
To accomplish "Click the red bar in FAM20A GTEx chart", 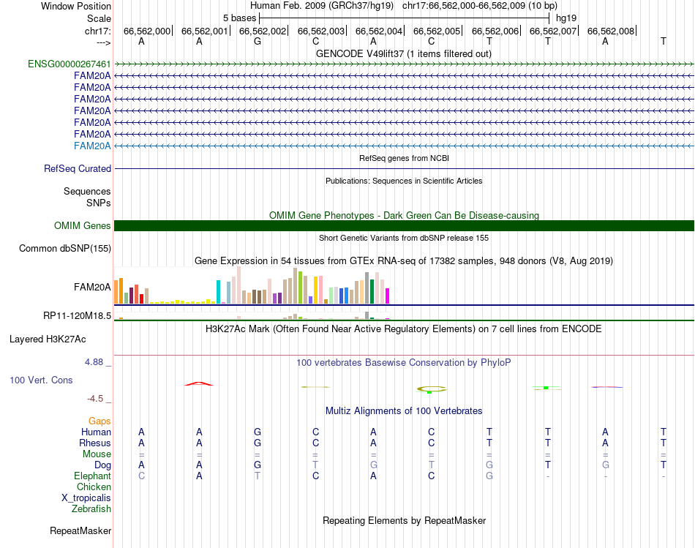I will pos(141,299).
